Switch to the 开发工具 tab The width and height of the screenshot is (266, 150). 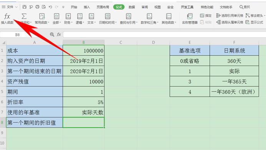[x=187, y=7]
